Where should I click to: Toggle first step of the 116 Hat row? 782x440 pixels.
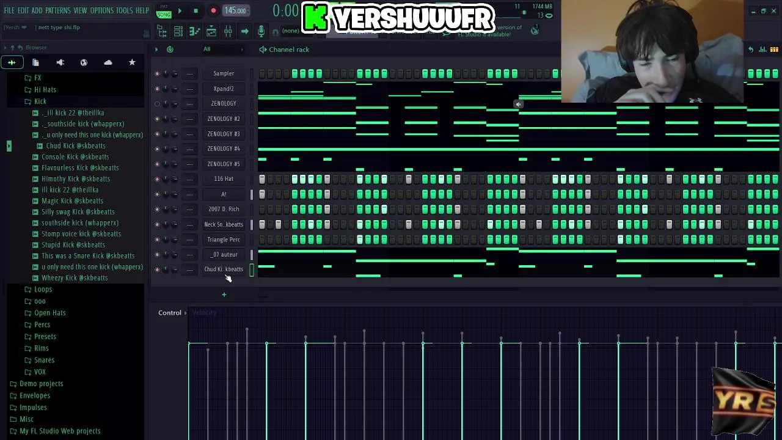coord(262,179)
